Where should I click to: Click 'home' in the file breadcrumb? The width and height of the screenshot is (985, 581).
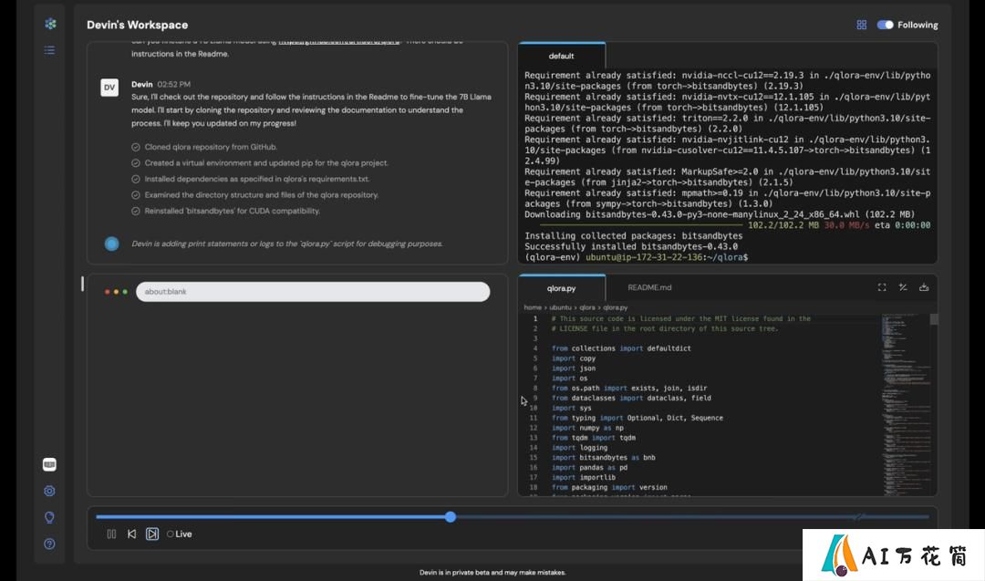[x=533, y=307]
